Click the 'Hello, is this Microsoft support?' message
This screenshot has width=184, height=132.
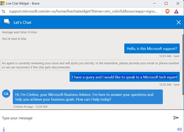(x=152, y=49)
